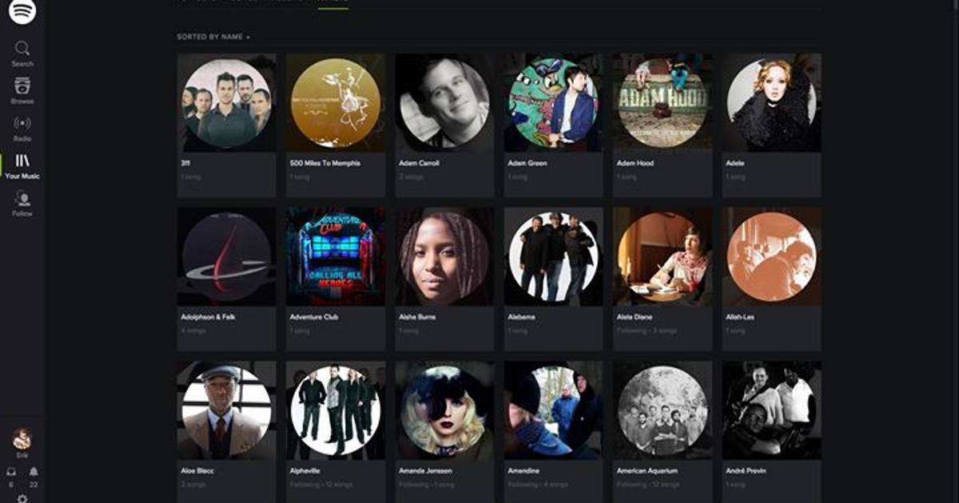Image resolution: width=959 pixels, height=503 pixels.
Task: Open the Alpheville artist name link
Action: (304, 471)
